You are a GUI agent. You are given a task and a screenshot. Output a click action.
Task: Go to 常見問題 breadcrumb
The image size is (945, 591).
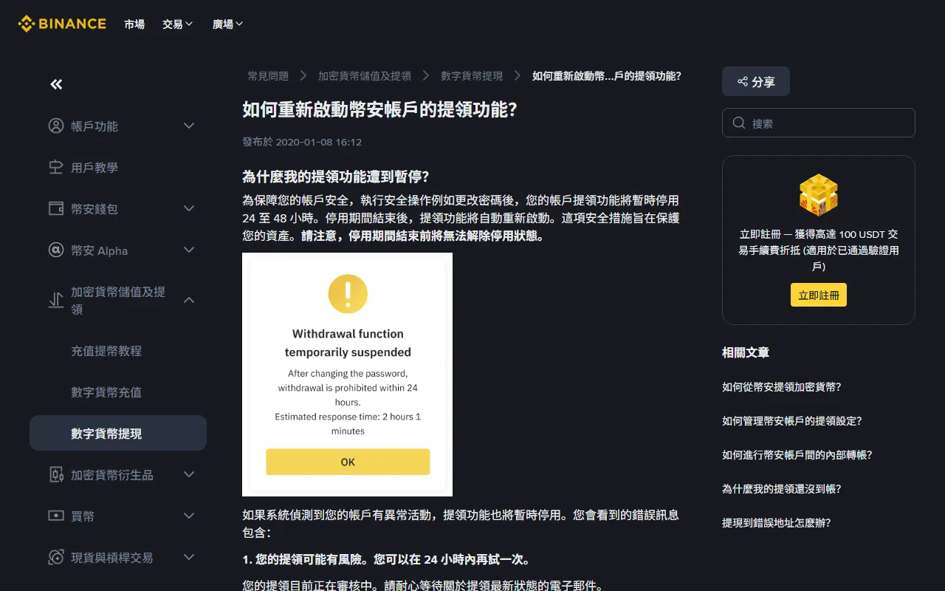268,76
